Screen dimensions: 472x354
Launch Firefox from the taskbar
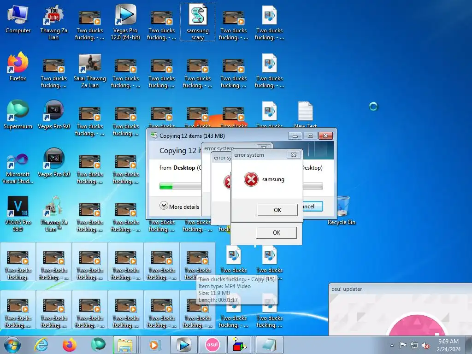69,345
